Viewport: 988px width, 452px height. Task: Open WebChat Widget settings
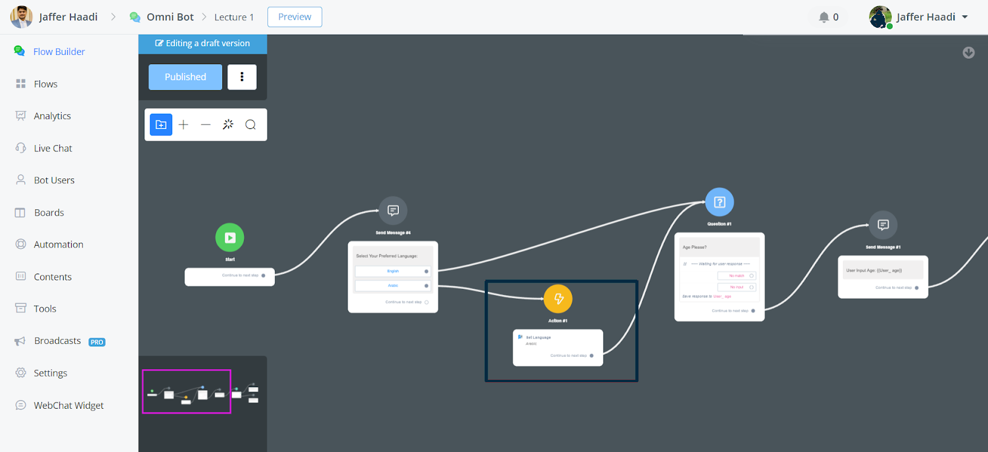(x=69, y=405)
